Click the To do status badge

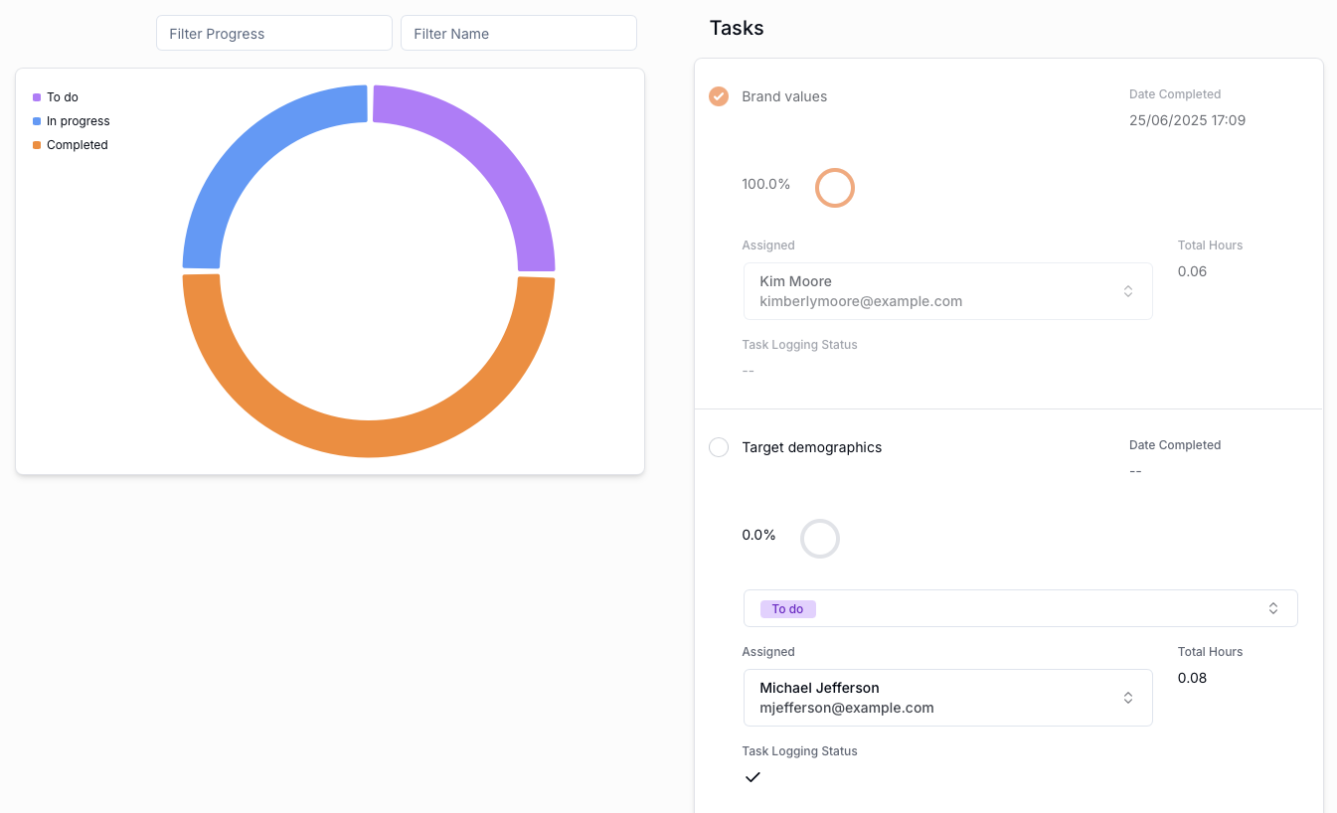click(787, 608)
